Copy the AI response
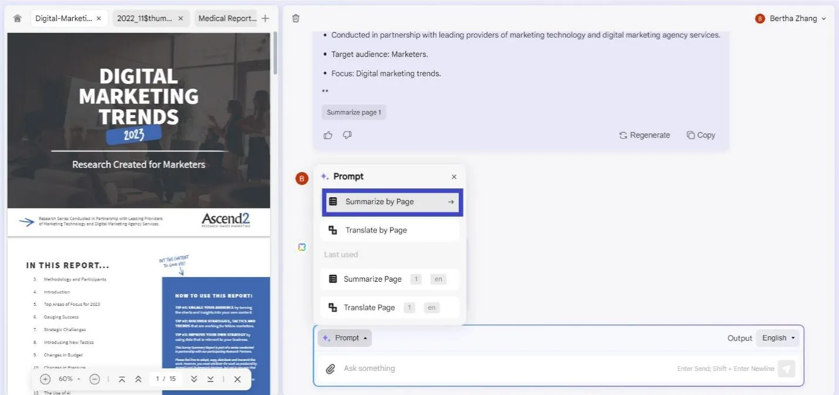 click(x=701, y=135)
